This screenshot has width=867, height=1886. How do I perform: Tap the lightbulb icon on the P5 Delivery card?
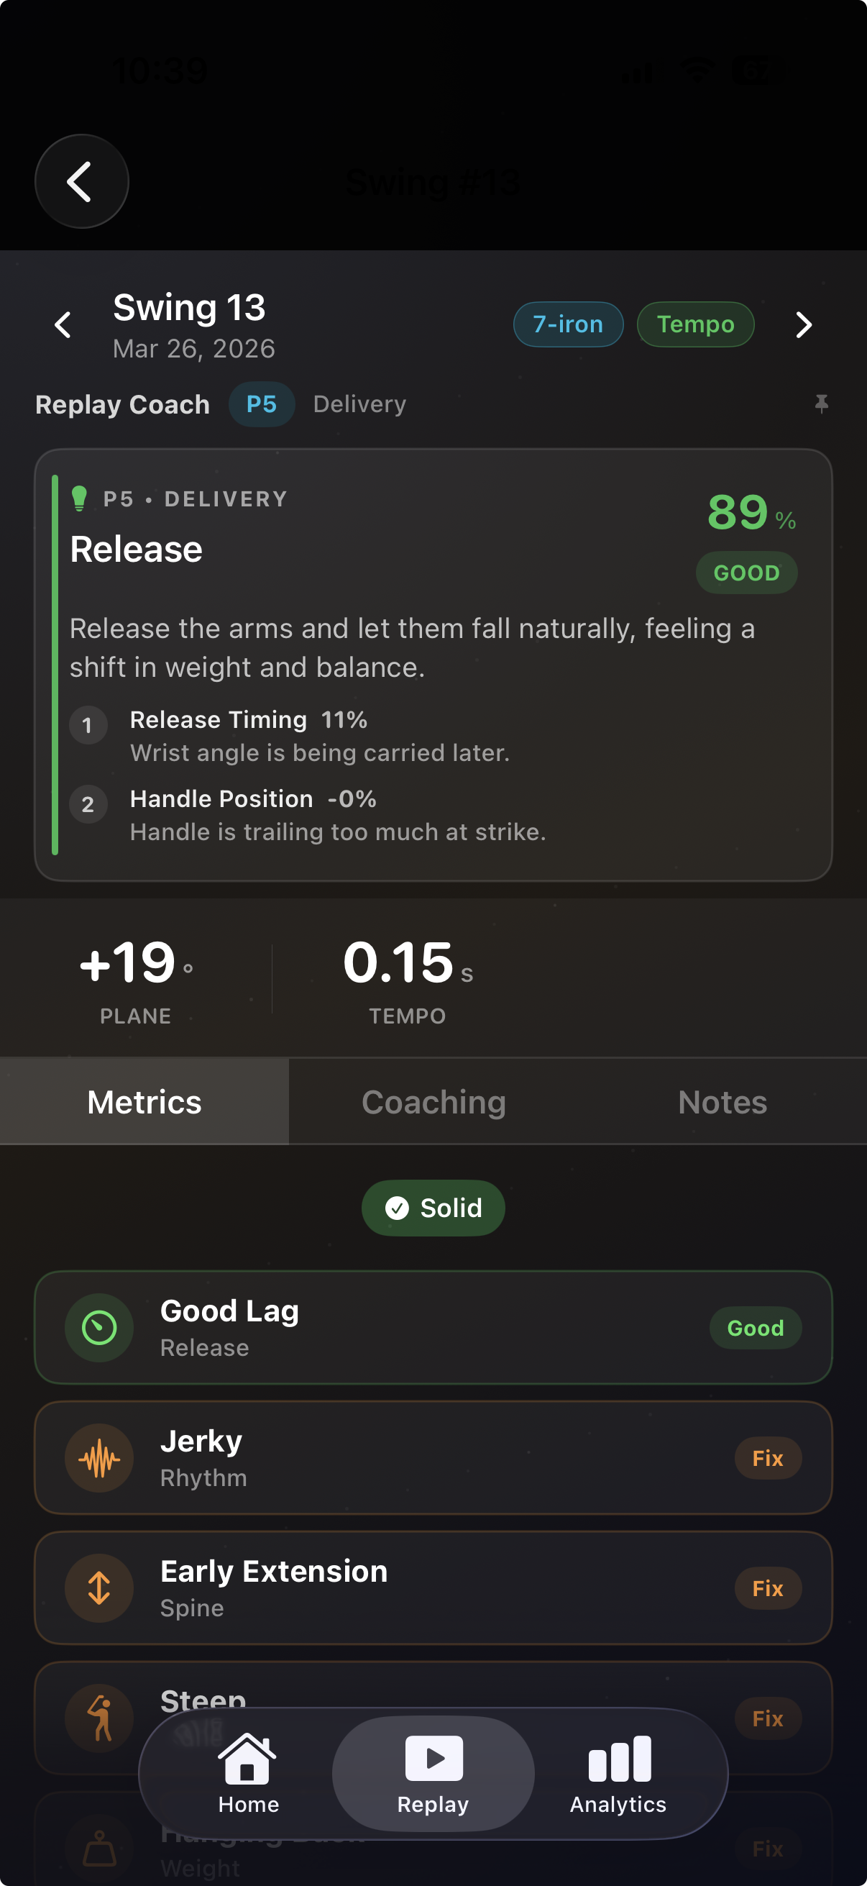(81, 498)
